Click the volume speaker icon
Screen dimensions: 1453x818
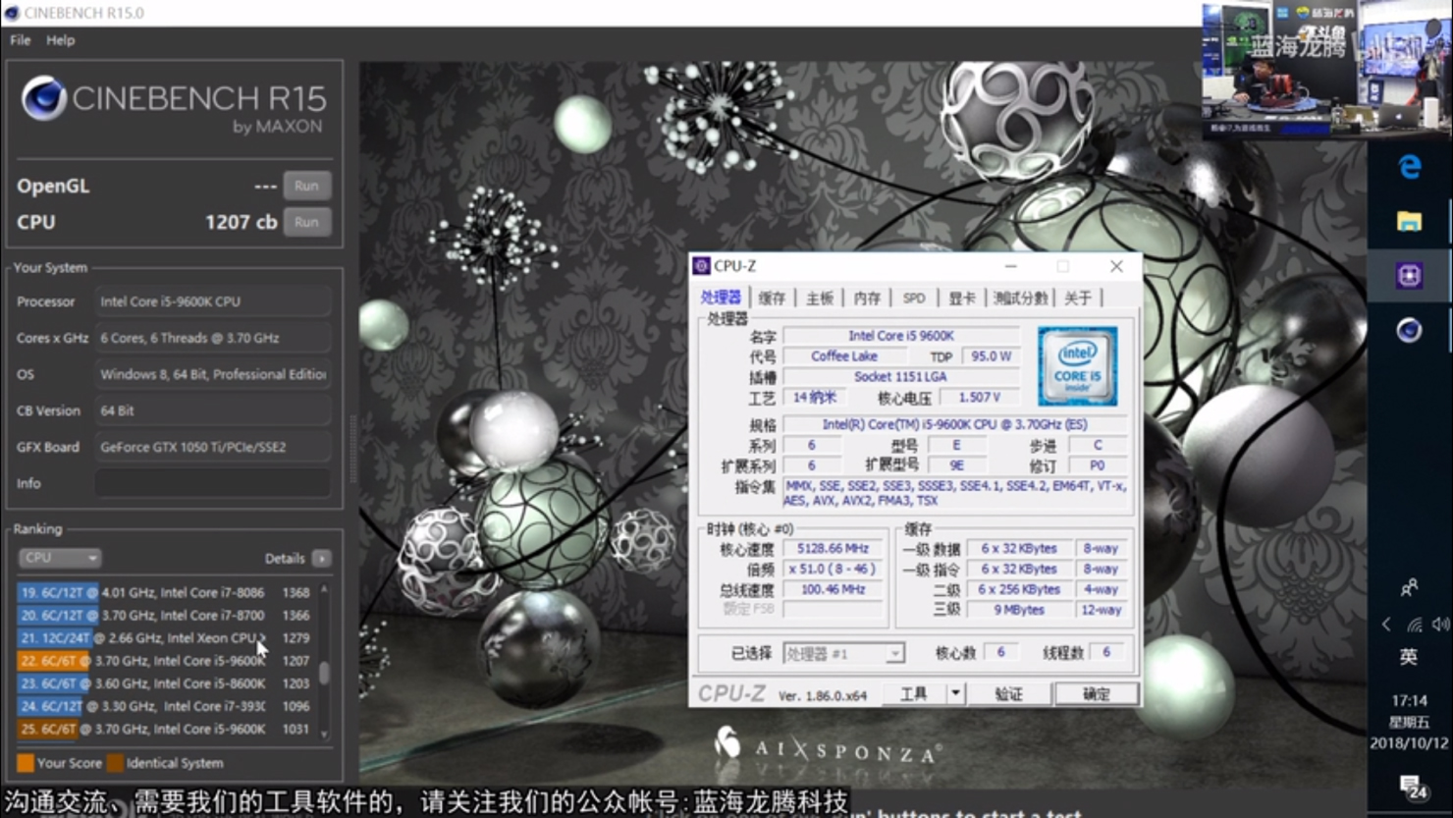pyautogui.click(x=1440, y=625)
